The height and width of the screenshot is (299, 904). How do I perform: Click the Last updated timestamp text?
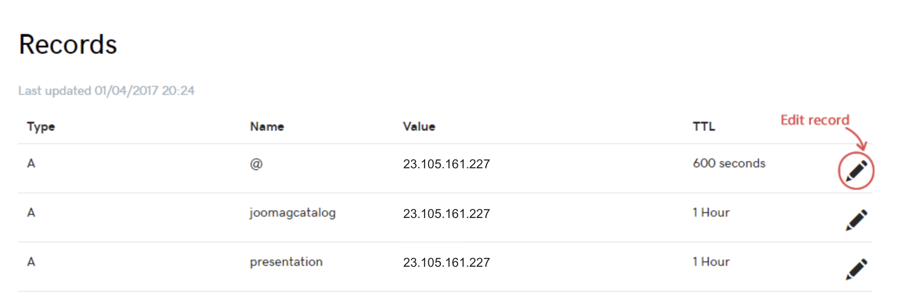[x=107, y=91]
